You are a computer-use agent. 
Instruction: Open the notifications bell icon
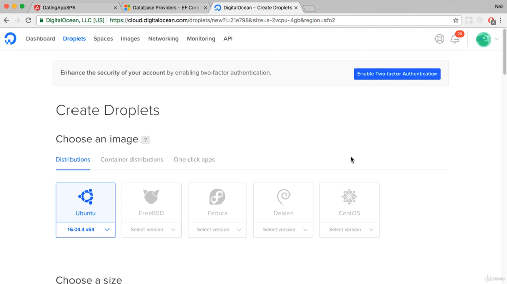click(455, 39)
